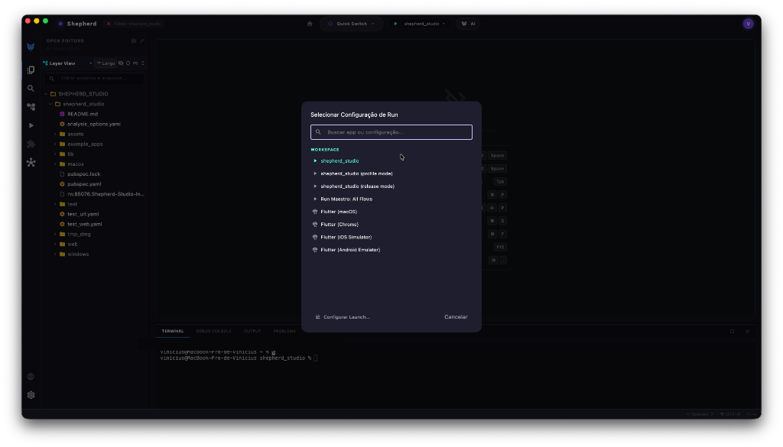Click the user avatar V in top right
This screenshot has height=447, width=783.
tap(748, 24)
